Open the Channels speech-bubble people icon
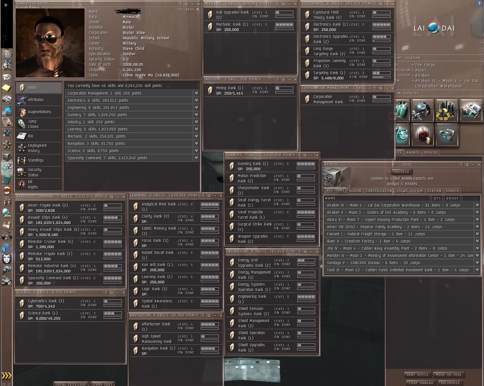Viewport: 484px width, 386px height. (x=6, y=202)
